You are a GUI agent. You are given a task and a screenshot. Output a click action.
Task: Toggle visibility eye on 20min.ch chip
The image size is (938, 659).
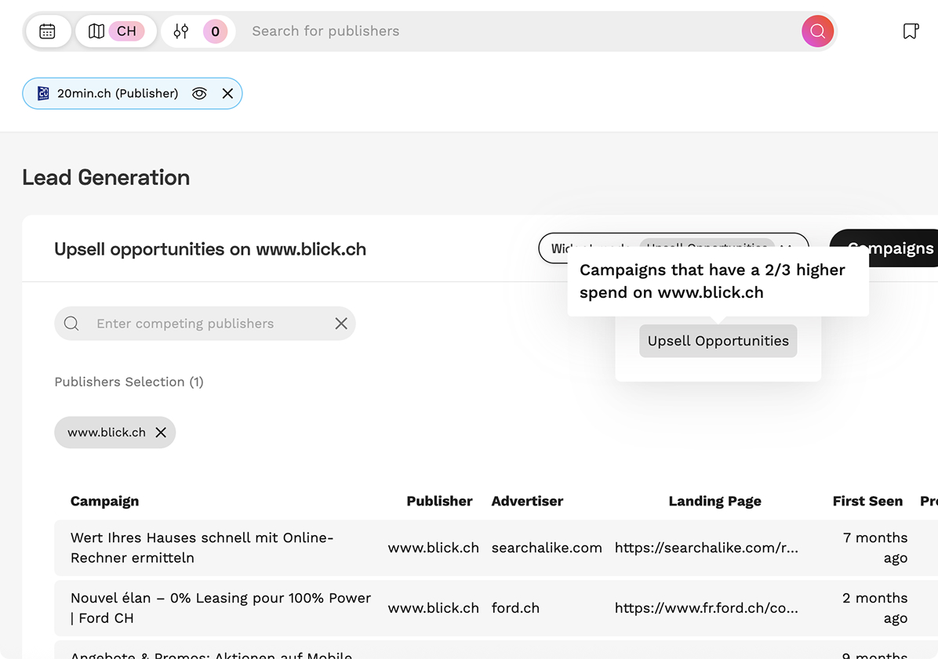pos(199,93)
